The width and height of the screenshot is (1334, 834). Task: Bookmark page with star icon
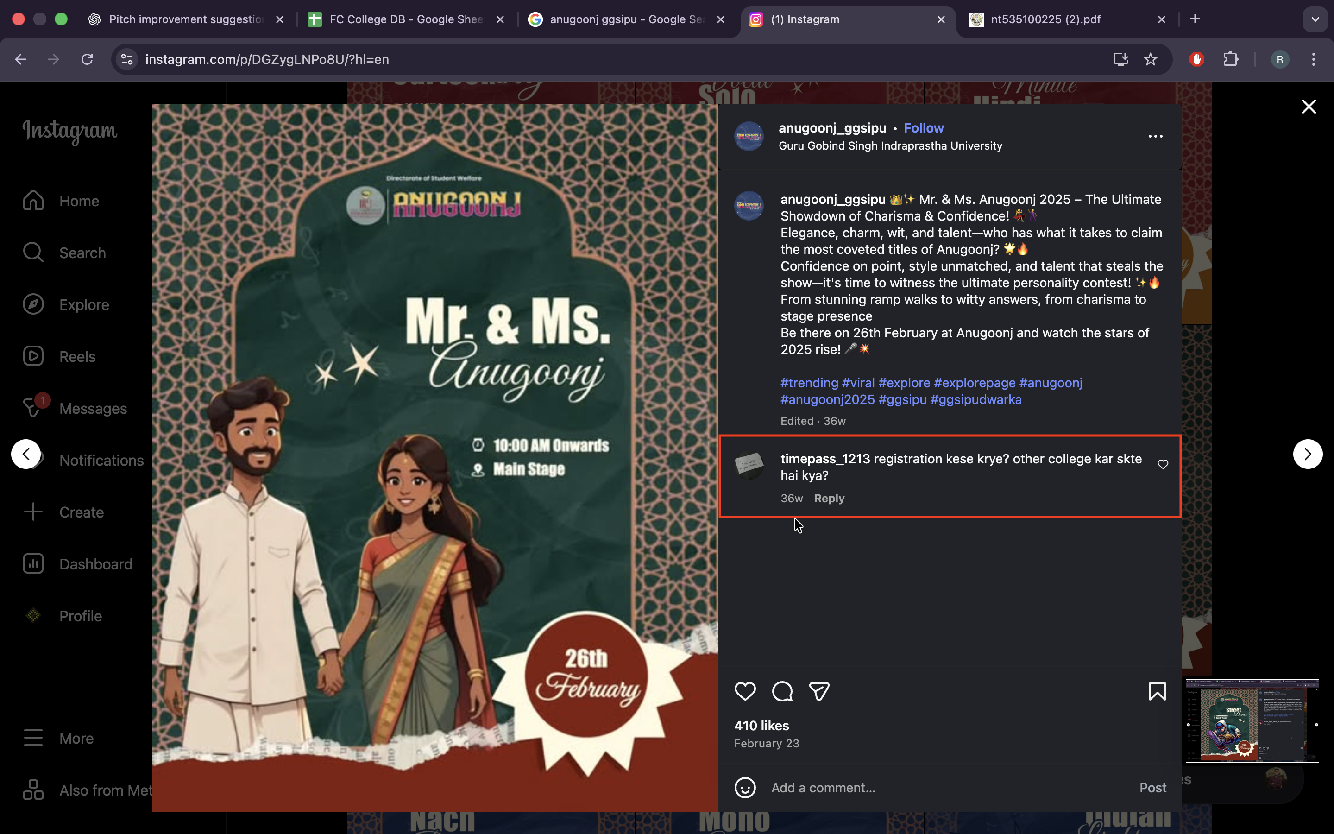1150,59
